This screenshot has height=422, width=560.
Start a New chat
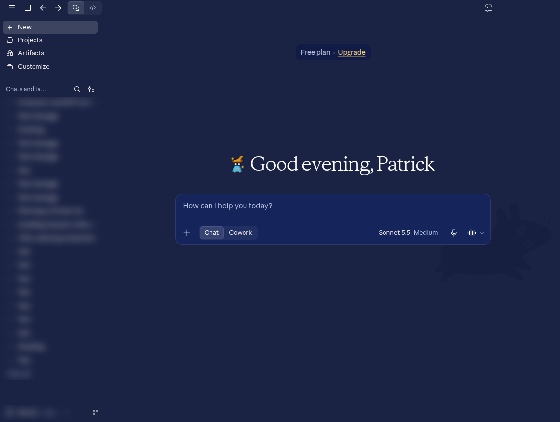click(x=50, y=27)
